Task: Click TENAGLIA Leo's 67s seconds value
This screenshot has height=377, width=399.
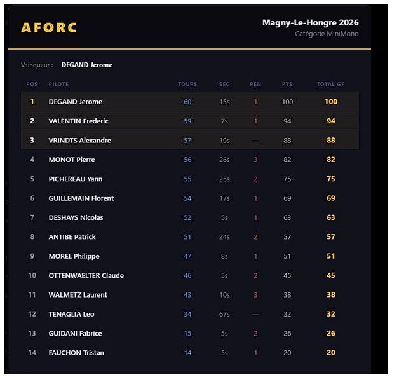Action: click(x=224, y=314)
